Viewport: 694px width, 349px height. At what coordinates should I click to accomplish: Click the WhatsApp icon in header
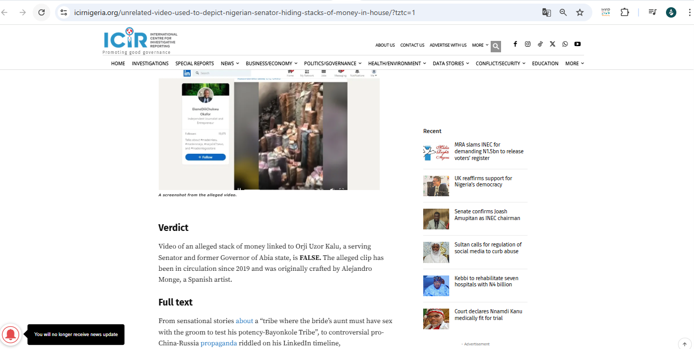pyautogui.click(x=565, y=44)
